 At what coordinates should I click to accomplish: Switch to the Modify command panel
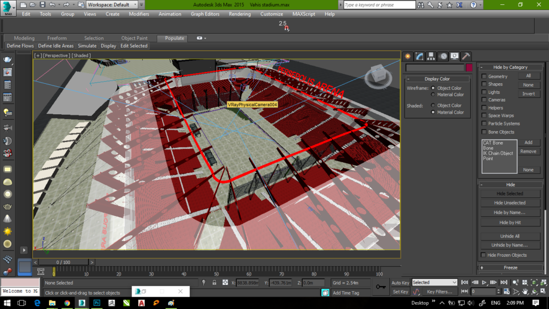click(419, 56)
